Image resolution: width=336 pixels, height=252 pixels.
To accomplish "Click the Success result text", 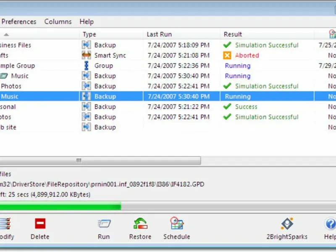I will [246, 107].
